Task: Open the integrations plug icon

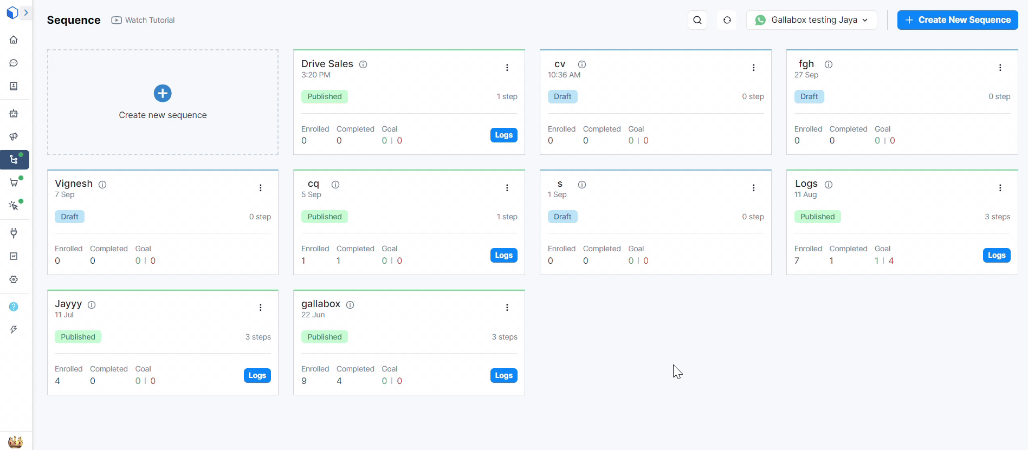Action: pos(14,233)
